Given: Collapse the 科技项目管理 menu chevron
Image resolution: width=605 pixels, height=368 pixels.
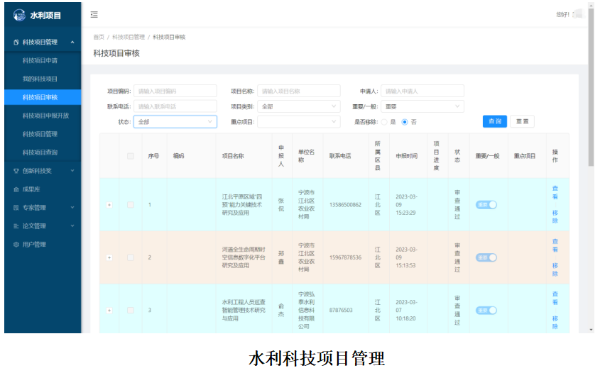Looking at the screenshot, I should pos(72,42).
